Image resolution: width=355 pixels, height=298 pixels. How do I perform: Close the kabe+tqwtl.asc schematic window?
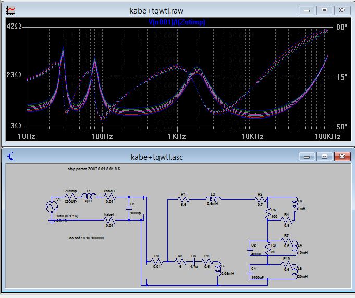341,156
